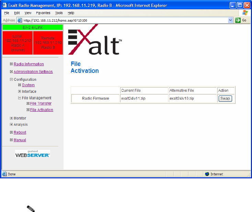Open the Tools menu

(x=59, y=13)
